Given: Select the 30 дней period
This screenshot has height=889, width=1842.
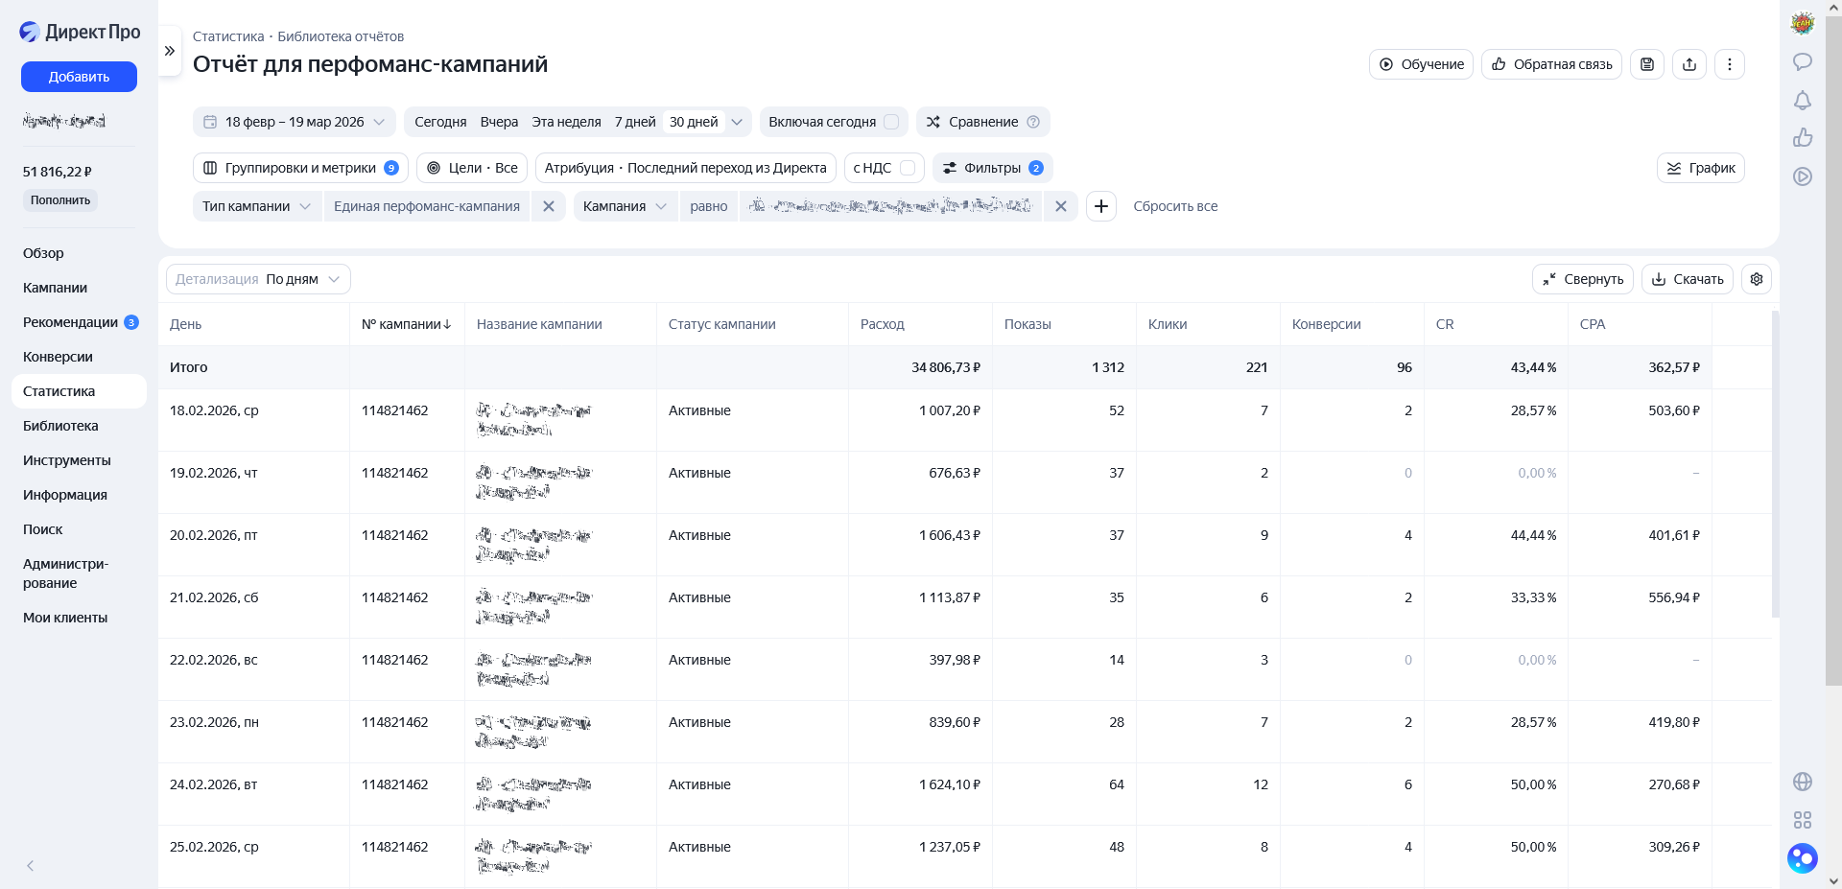Looking at the screenshot, I should [694, 122].
